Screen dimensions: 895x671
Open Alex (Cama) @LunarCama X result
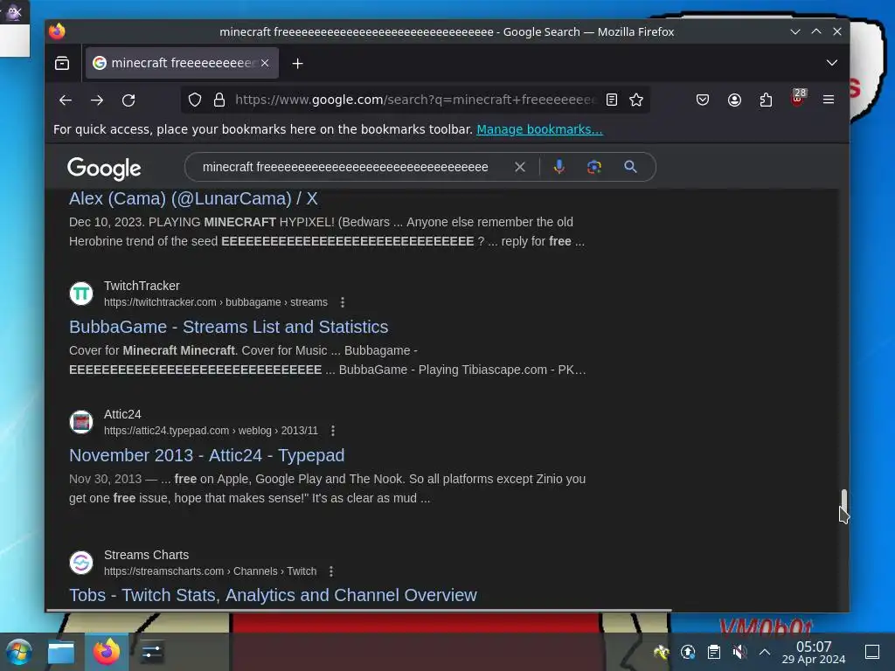tap(193, 198)
